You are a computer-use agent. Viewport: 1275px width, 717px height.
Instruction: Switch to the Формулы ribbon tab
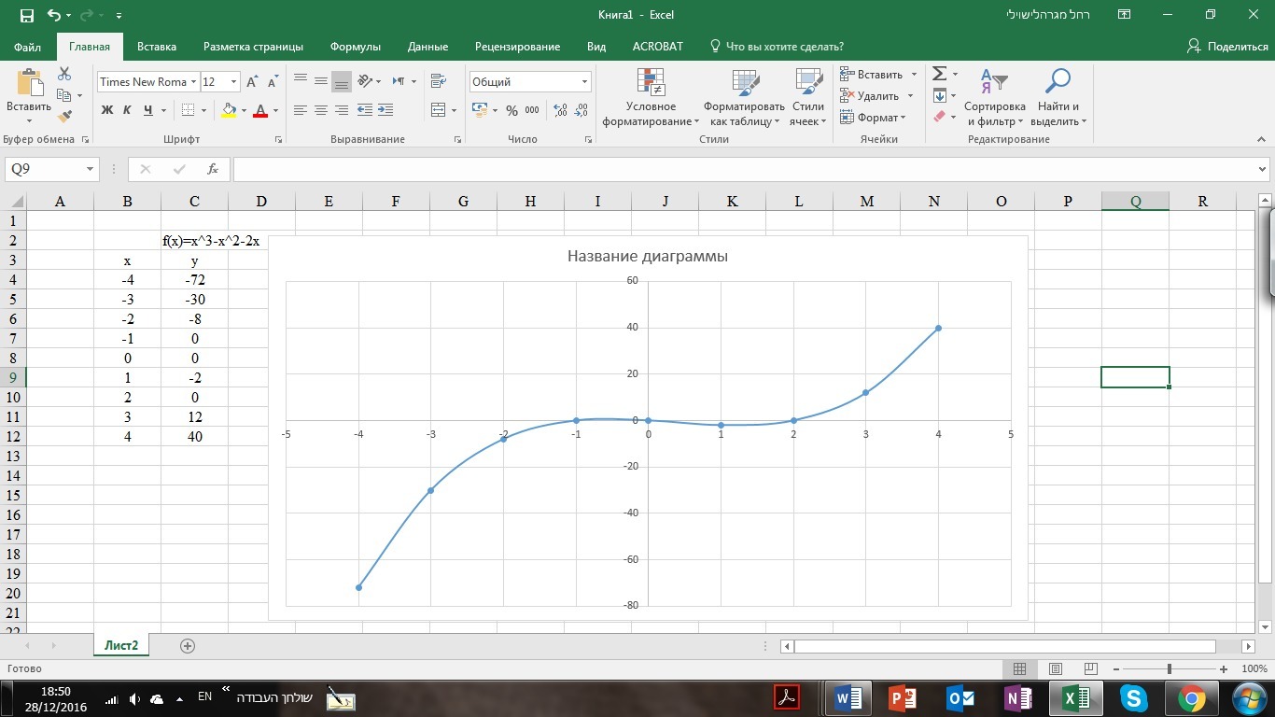[x=355, y=47]
